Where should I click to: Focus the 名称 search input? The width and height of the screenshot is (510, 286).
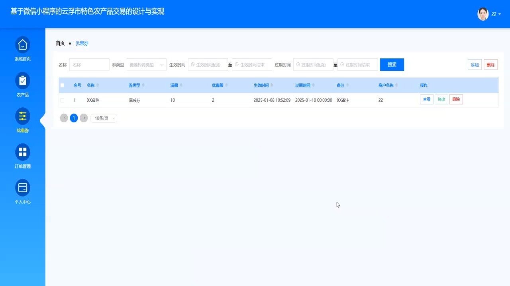coord(89,65)
